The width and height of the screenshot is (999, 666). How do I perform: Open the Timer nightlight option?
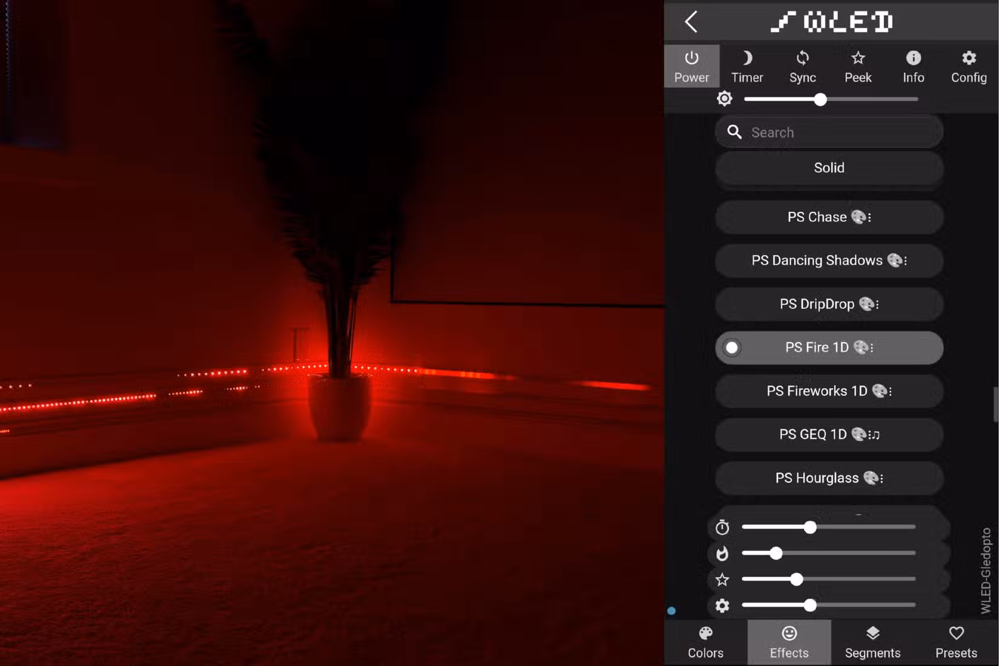747,66
